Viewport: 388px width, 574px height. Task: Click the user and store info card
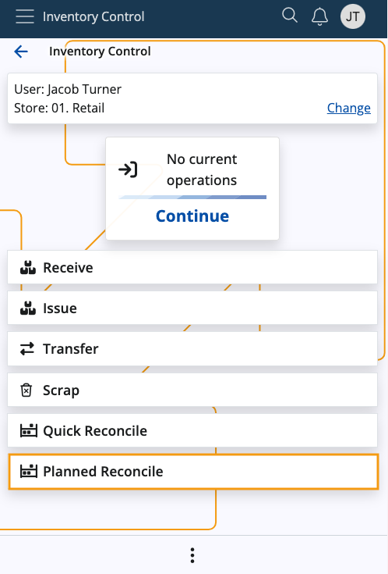point(192,98)
